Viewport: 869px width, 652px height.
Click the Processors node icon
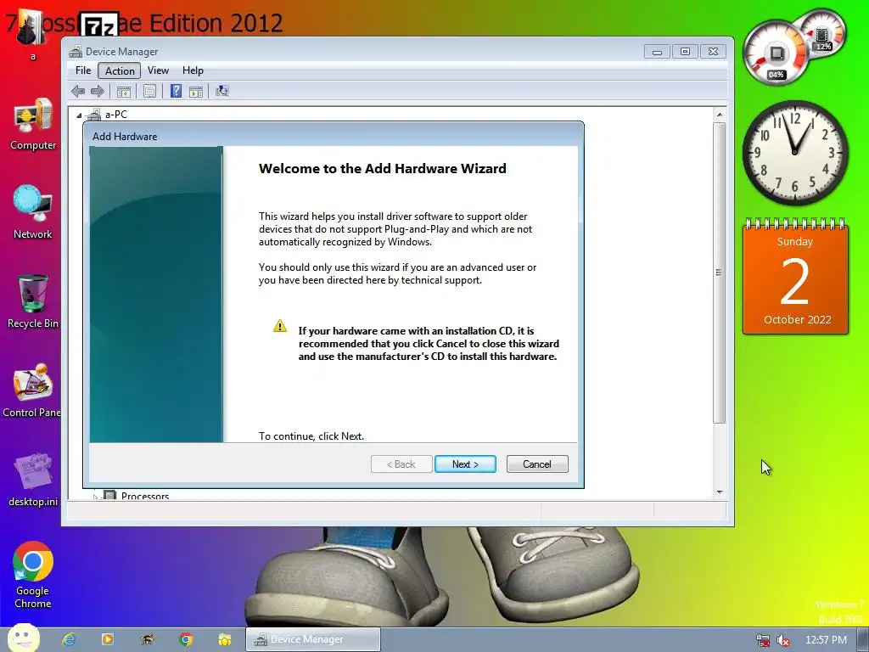109,496
